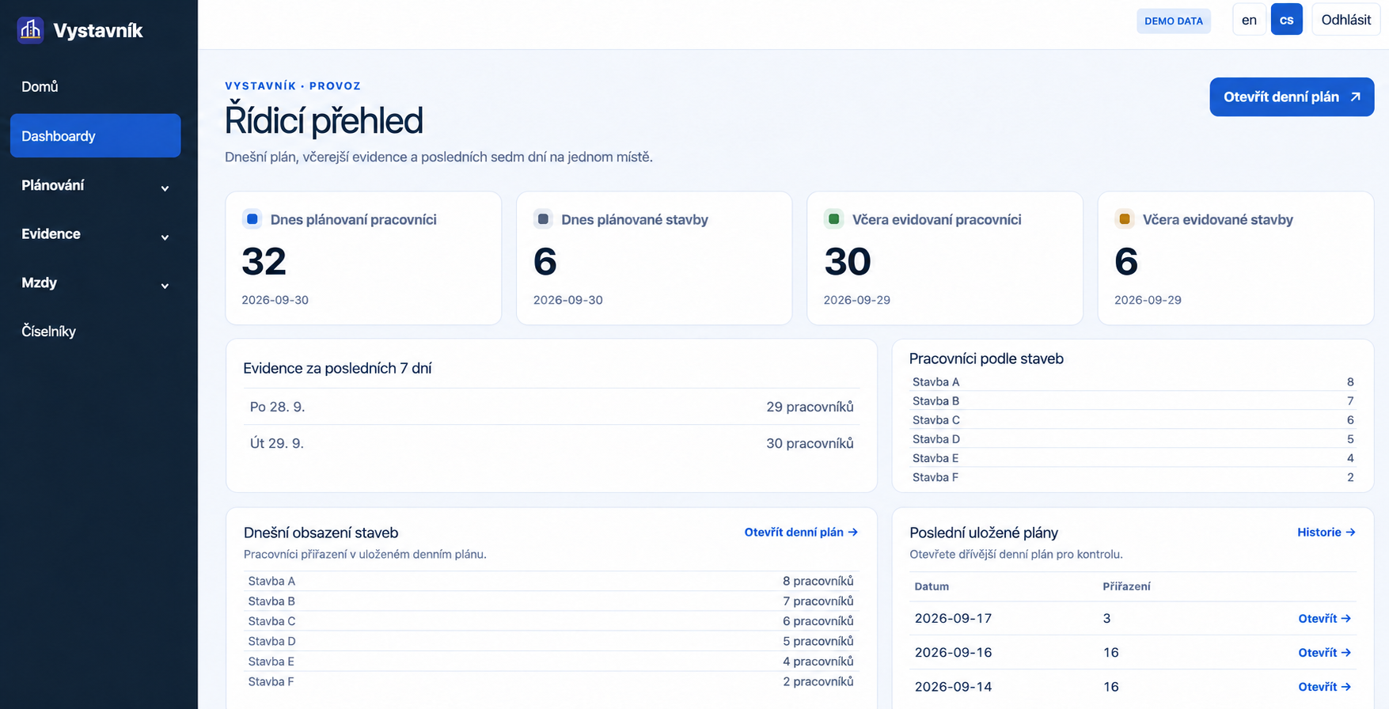Click the DEMO DATA badge
Viewport: 1389px width, 709px height.
(1174, 21)
